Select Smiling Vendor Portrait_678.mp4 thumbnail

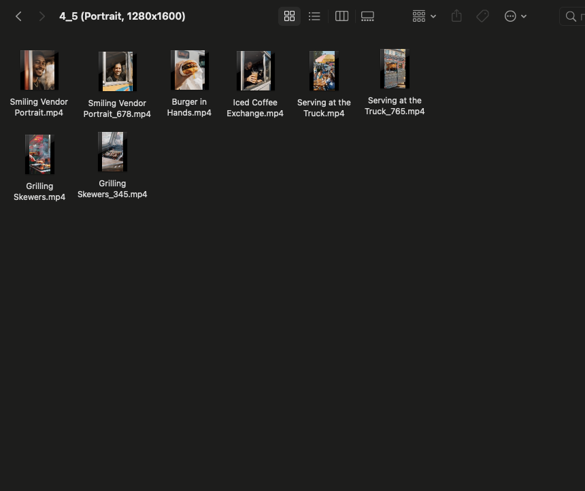point(117,71)
